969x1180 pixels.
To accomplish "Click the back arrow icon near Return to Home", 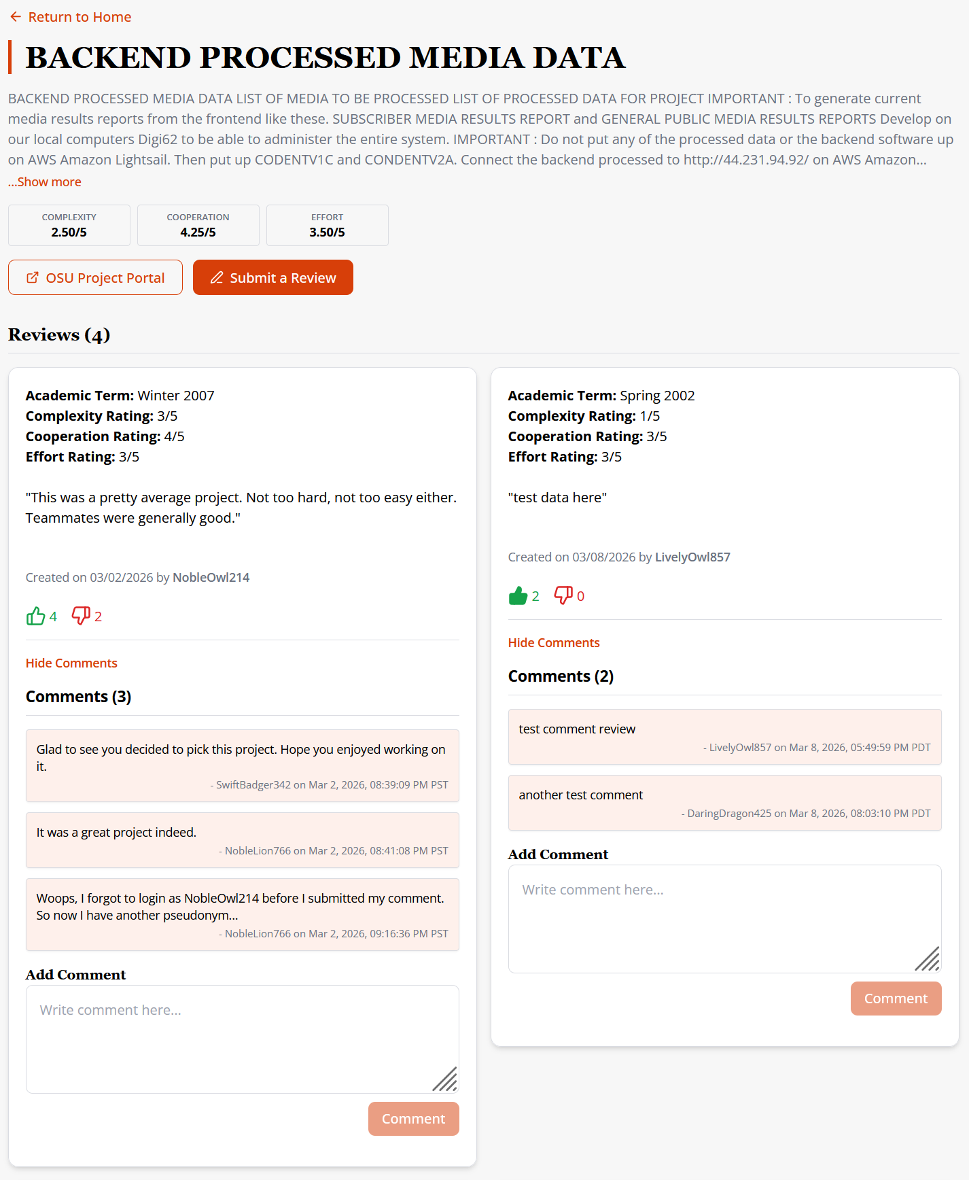I will coord(16,17).
